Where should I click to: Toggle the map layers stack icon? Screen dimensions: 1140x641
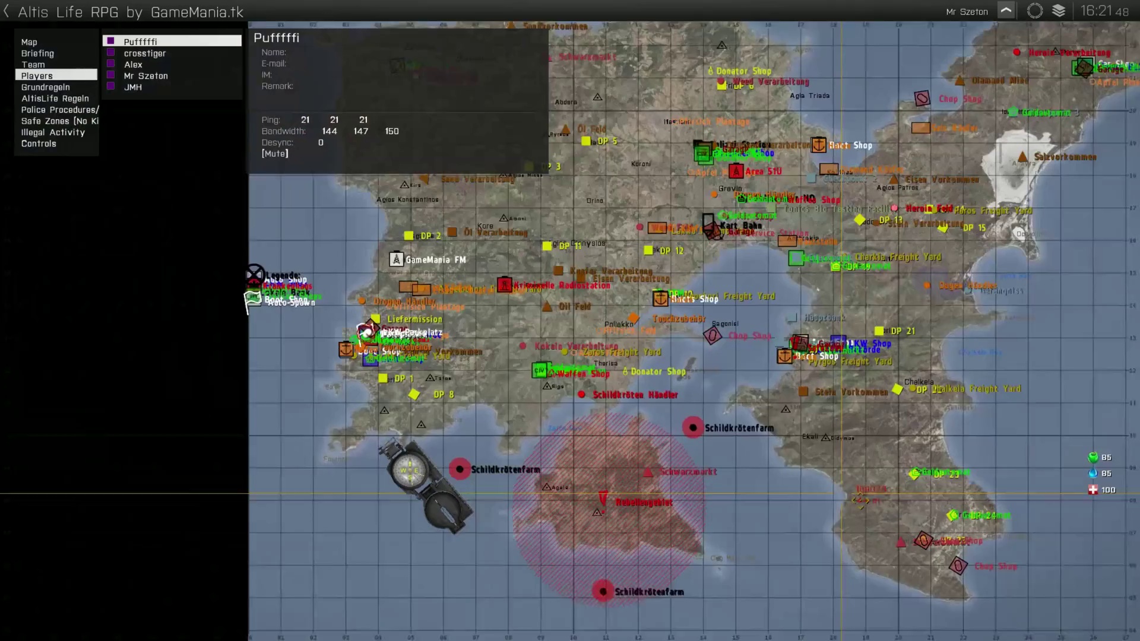pos(1059,11)
